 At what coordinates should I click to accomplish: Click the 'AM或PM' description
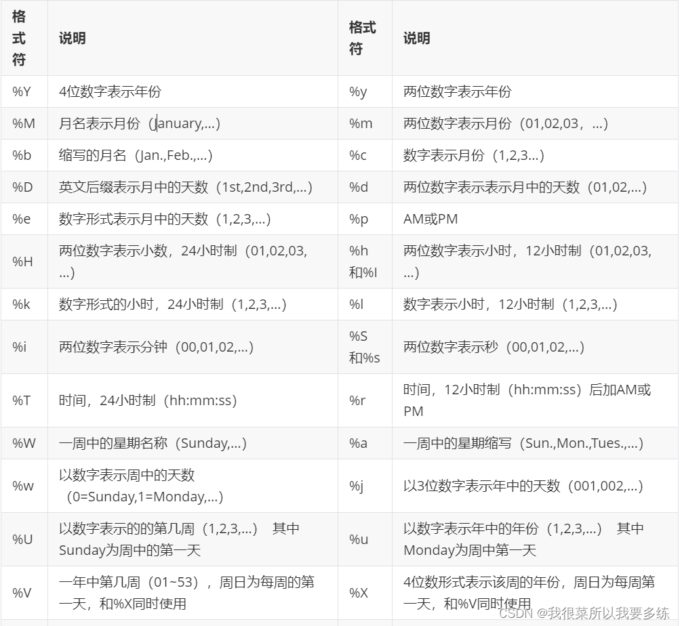(x=431, y=219)
